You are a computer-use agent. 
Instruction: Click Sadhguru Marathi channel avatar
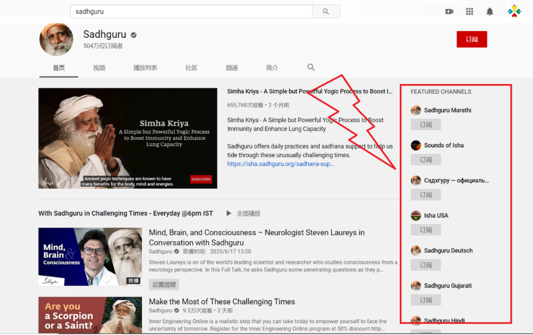(416, 110)
